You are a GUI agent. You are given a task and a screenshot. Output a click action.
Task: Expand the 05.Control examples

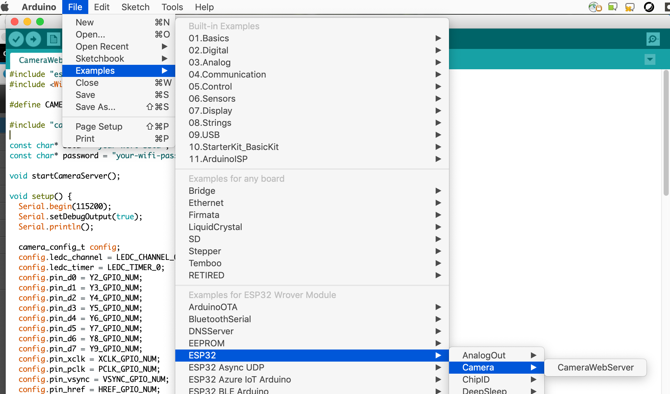coord(312,86)
